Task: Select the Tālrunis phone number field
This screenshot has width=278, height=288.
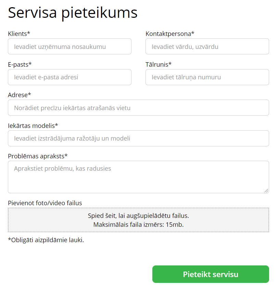Action: tap(207, 77)
